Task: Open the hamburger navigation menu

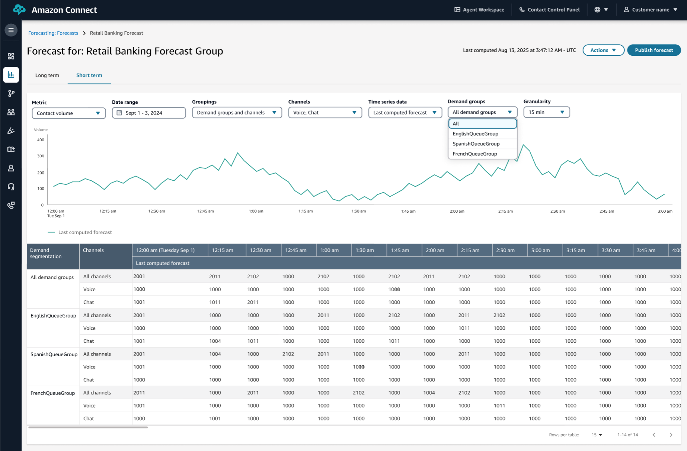Action: (x=11, y=30)
